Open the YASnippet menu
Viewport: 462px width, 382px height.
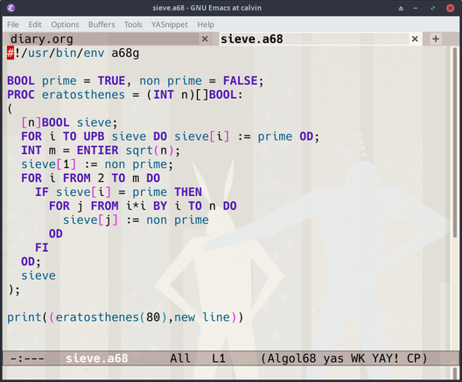click(x=170, y=24)
